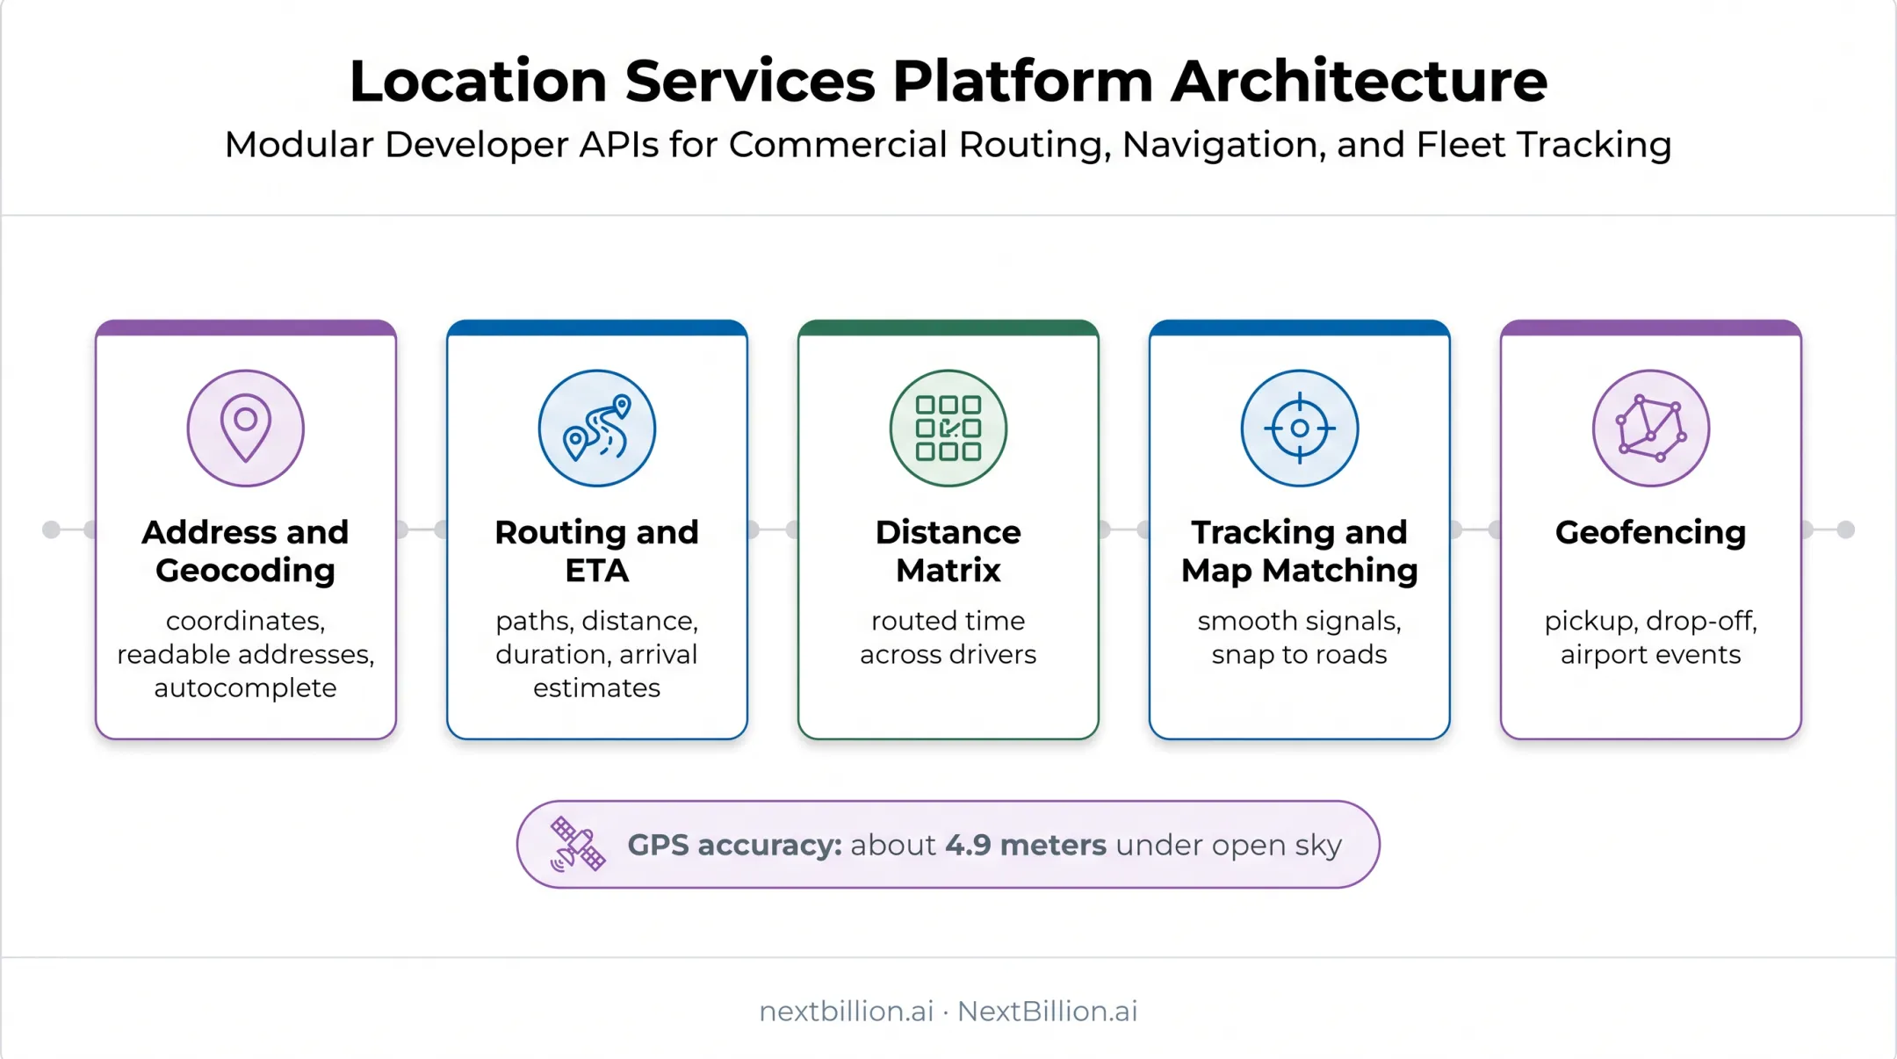Select the "Distance Matrix" card title
This screenshot has width=1897, height=1059.
click(x=948, y=551)
